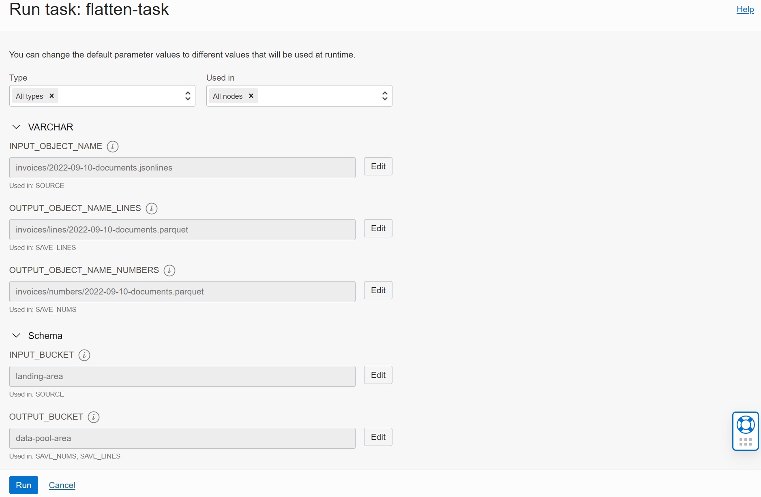Click 'Used in: SAVE_NUMS, SAVE_LINES' text

pyautogui.click(x=65, y=456)
